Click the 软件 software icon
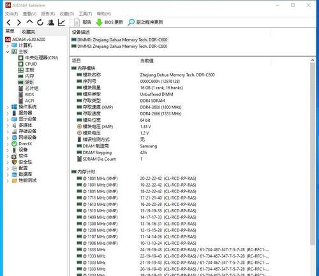The width and height of the screenshot is (319, 276). coord(14,156)
